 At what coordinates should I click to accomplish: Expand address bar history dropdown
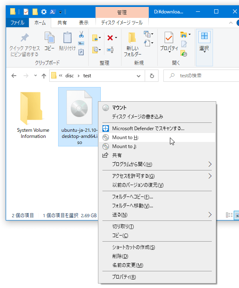[x=139, y=76]
